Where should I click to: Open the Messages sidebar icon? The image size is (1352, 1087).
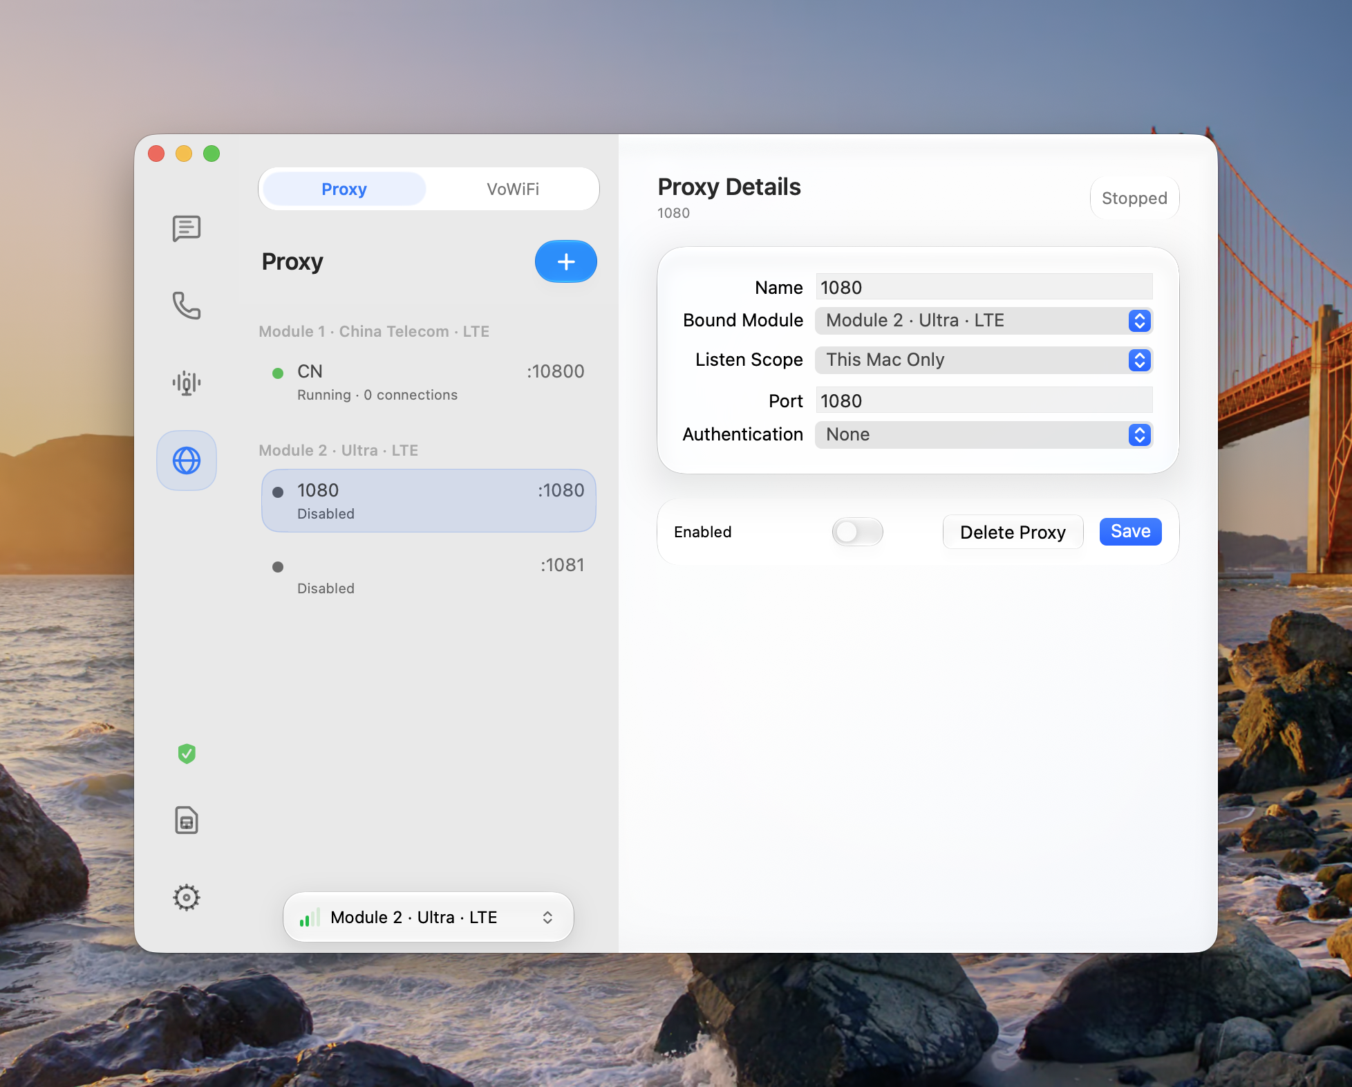coord(187,228)
